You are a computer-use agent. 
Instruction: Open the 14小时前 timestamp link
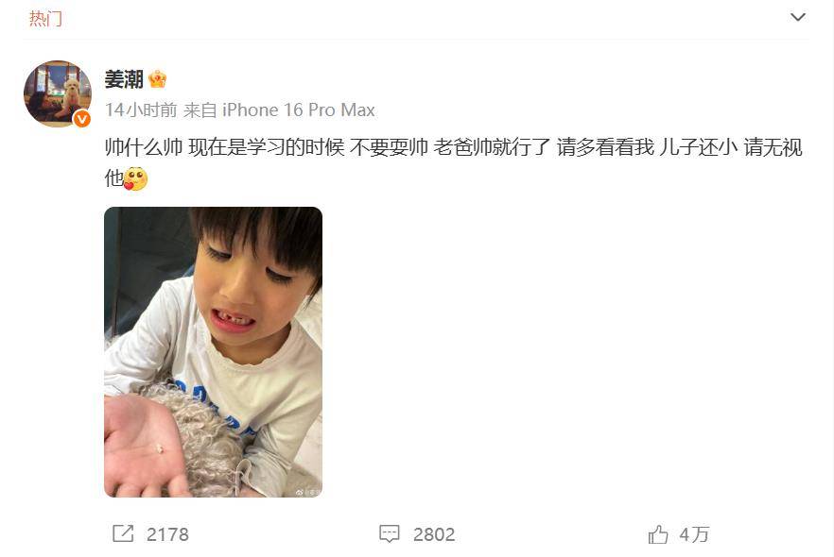[141, 110]
